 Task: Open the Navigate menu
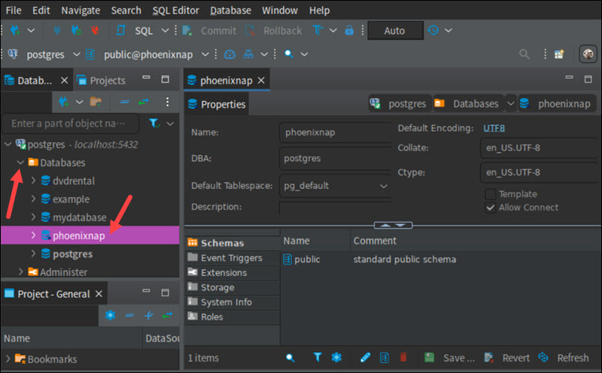[x=81, y=11]
